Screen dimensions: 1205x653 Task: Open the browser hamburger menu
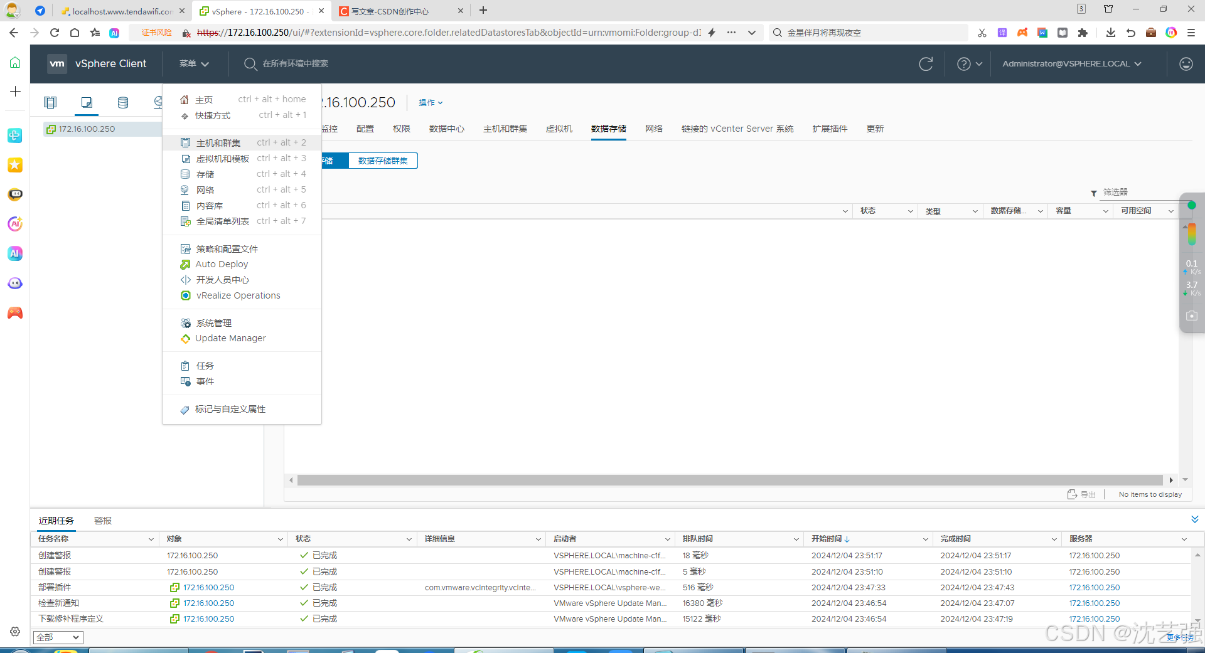pyautogui.click(x=1191, y=33)
